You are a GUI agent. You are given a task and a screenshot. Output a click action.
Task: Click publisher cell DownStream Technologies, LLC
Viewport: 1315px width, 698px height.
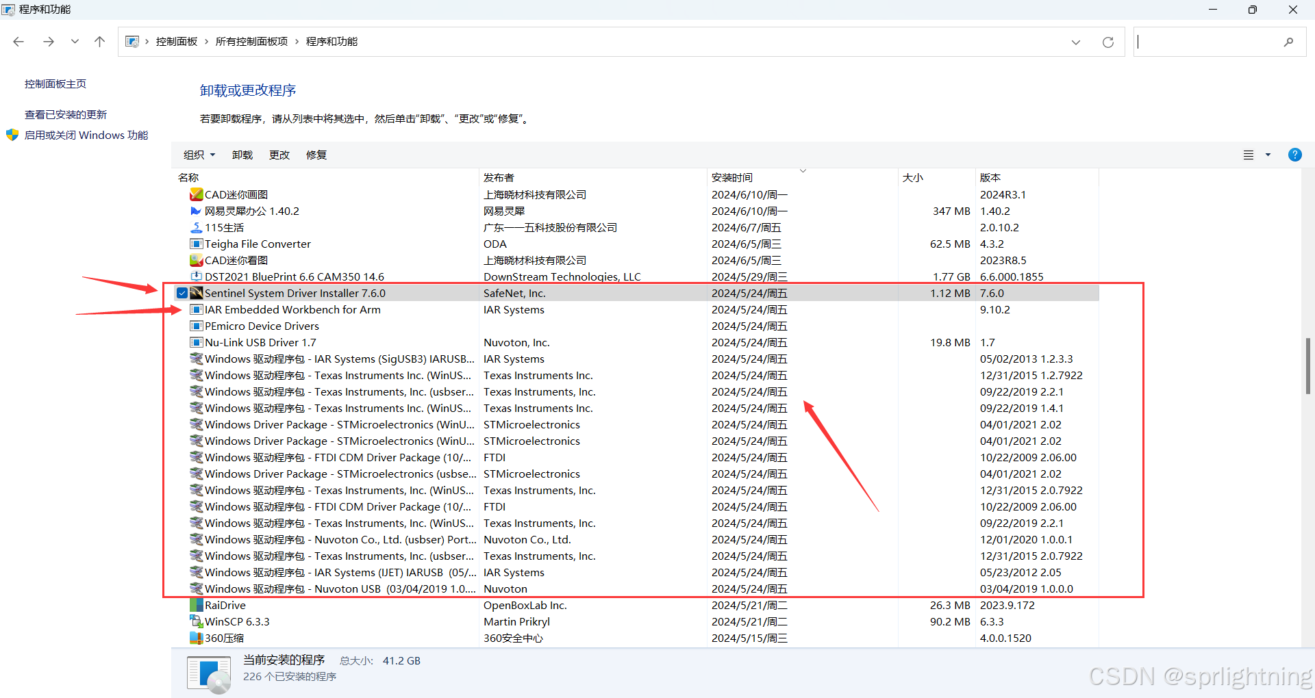[x=562, y=276]
